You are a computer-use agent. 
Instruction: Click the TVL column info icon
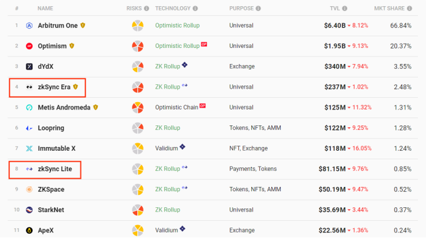345,9
